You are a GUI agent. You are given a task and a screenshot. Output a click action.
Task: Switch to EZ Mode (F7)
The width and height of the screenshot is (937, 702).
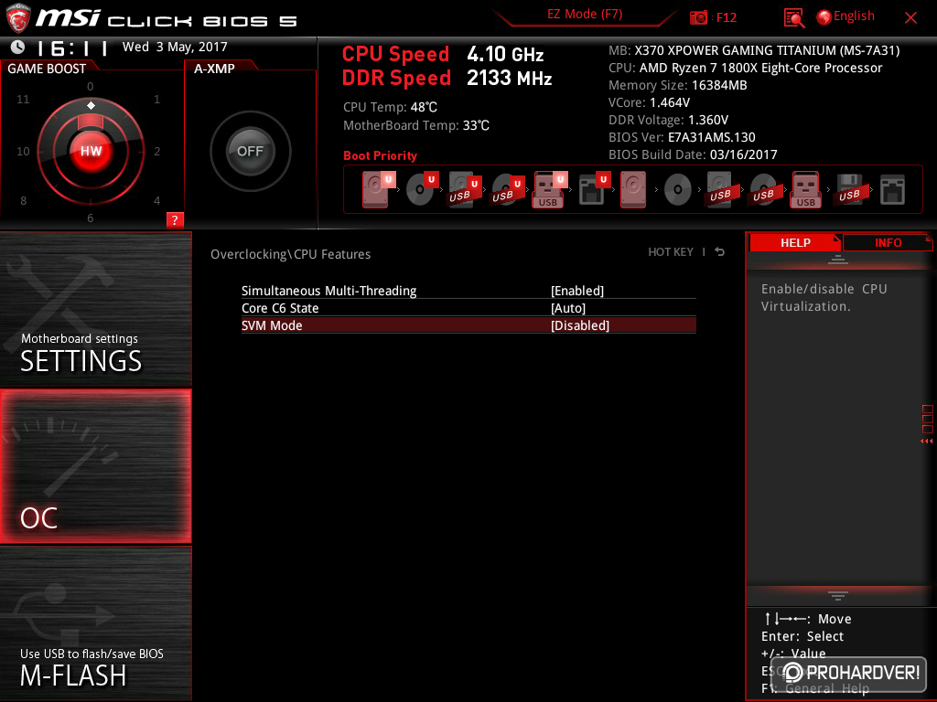[585, 15]
